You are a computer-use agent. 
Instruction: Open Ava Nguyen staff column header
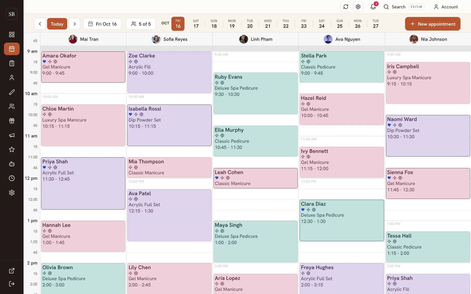tap(342, 39)
